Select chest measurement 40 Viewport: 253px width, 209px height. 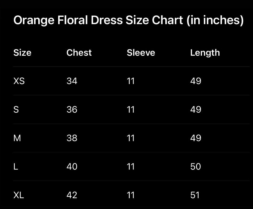(x=72, y=167)
